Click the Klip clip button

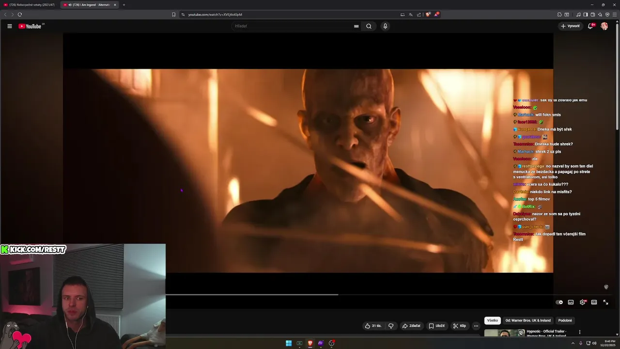[459, 326]
